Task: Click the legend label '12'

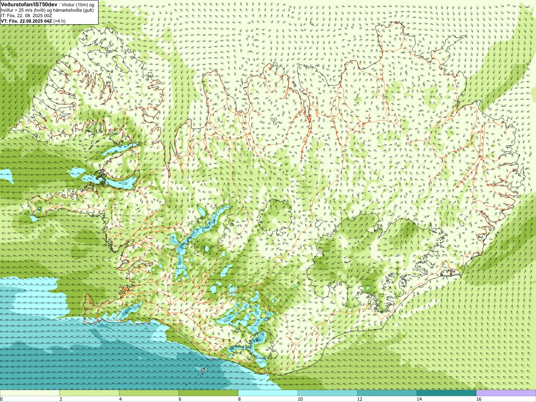Action: (359, 399)
